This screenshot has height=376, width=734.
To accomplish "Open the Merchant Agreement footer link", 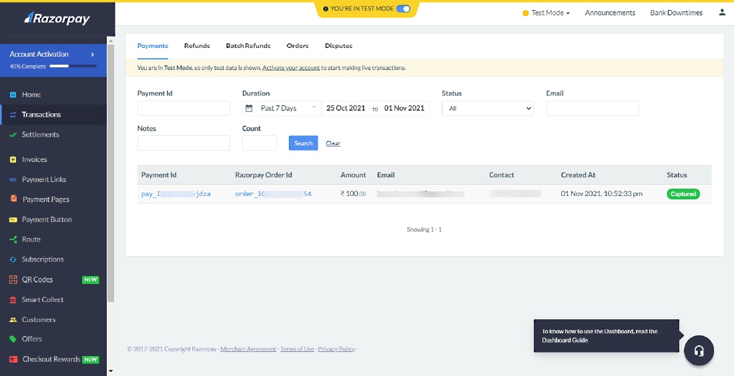I will click(x=248, y=349).
